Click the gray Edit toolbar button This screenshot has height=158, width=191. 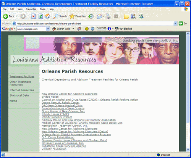116,16
